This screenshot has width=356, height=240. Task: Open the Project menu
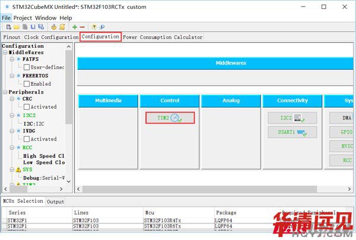[23, 18]
